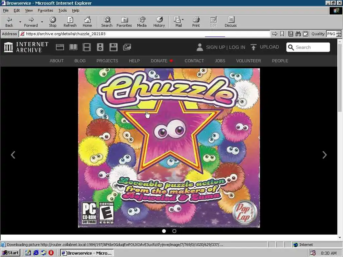The height and width of the screenshot is (257, 343).
Task: Open the Images icon in nav
Action: point(127,47)
